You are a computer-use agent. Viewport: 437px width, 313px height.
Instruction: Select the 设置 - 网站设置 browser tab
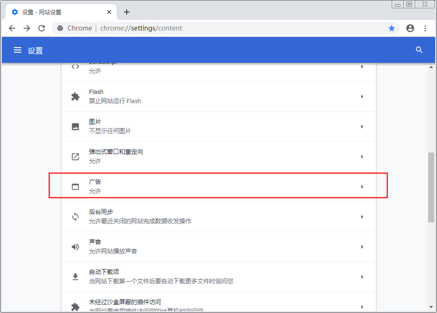55,12
